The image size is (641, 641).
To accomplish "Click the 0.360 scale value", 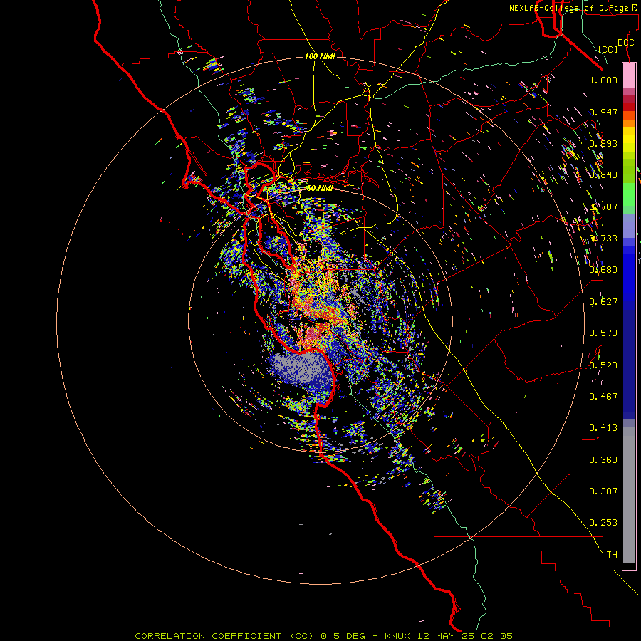I will point(603,460).
